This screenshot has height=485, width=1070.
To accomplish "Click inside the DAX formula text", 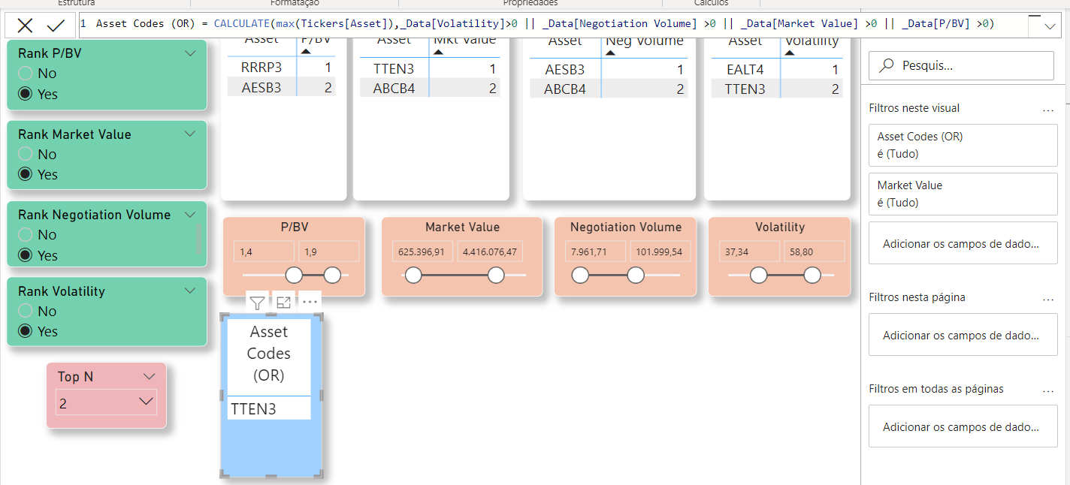I will [x=545, y=24].
